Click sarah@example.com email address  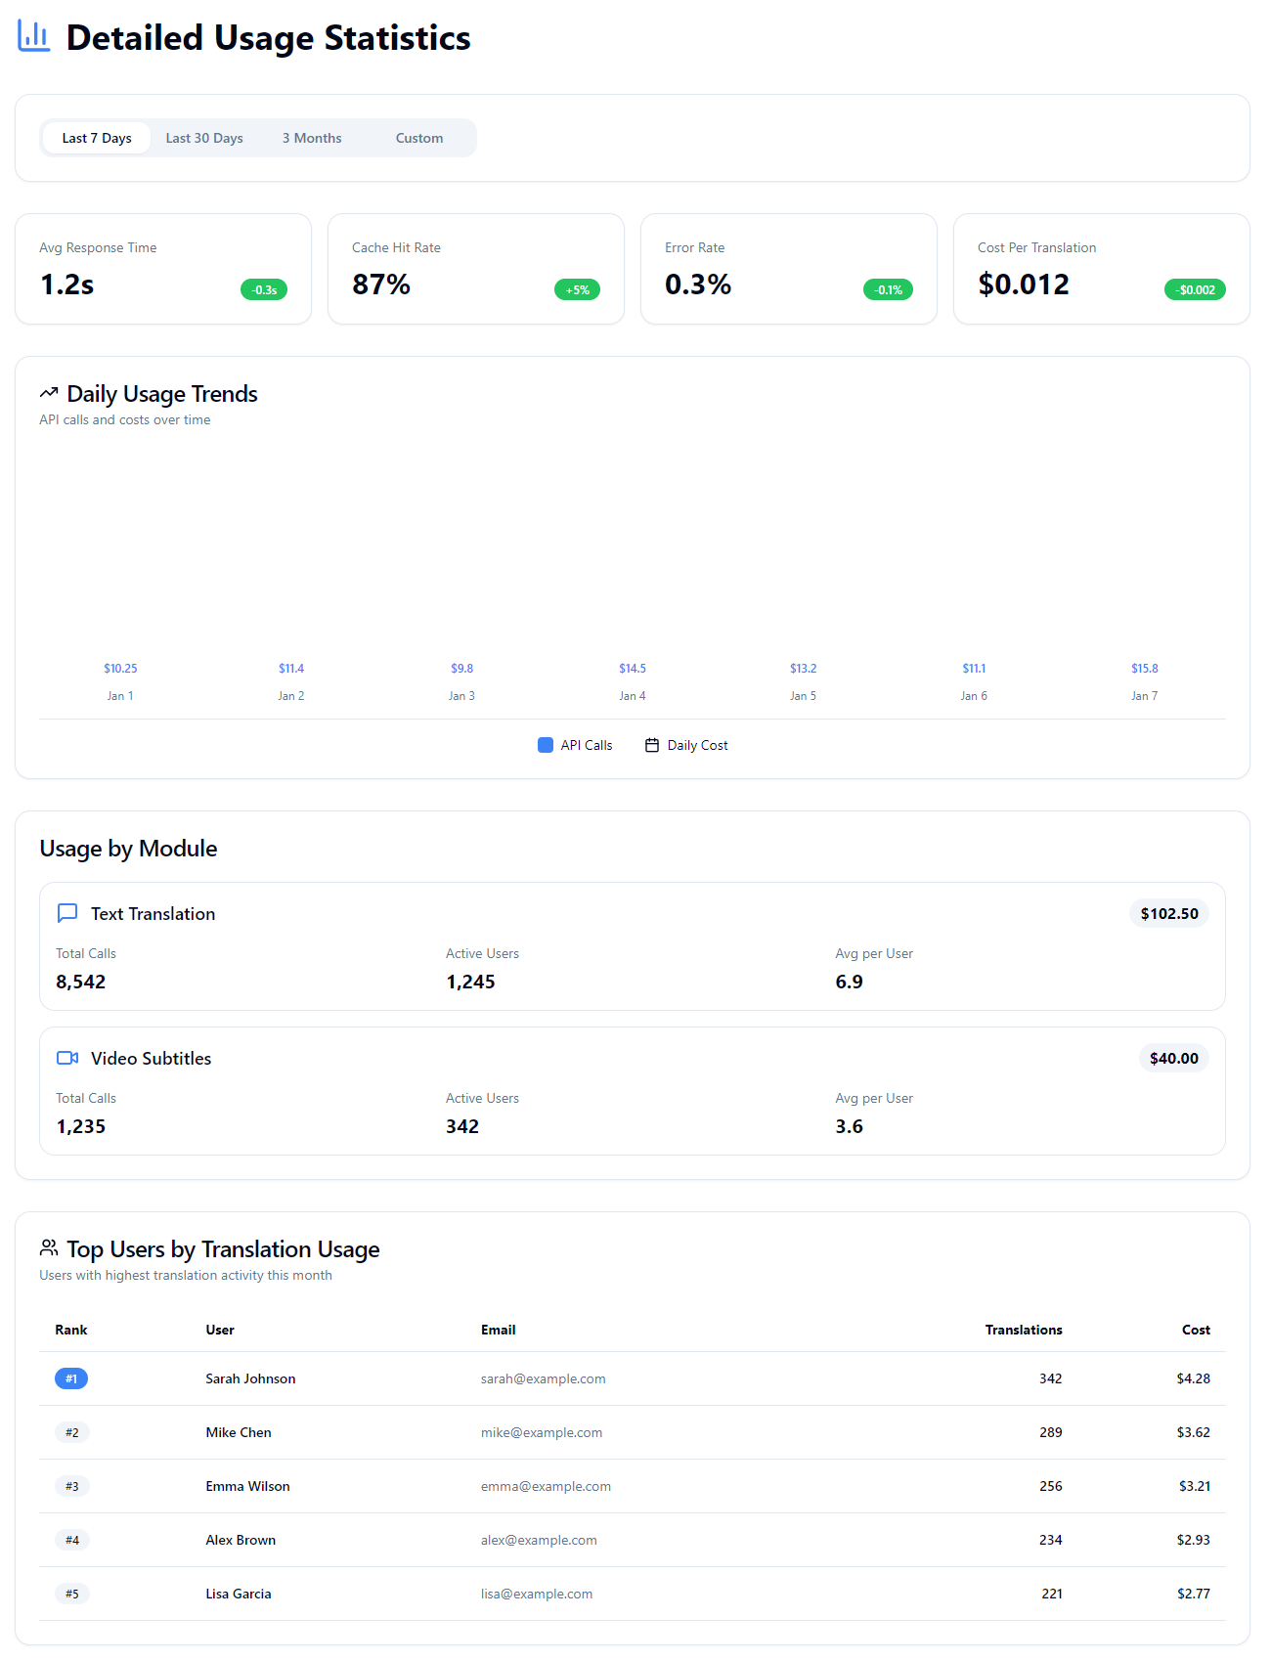[543, 1378]
